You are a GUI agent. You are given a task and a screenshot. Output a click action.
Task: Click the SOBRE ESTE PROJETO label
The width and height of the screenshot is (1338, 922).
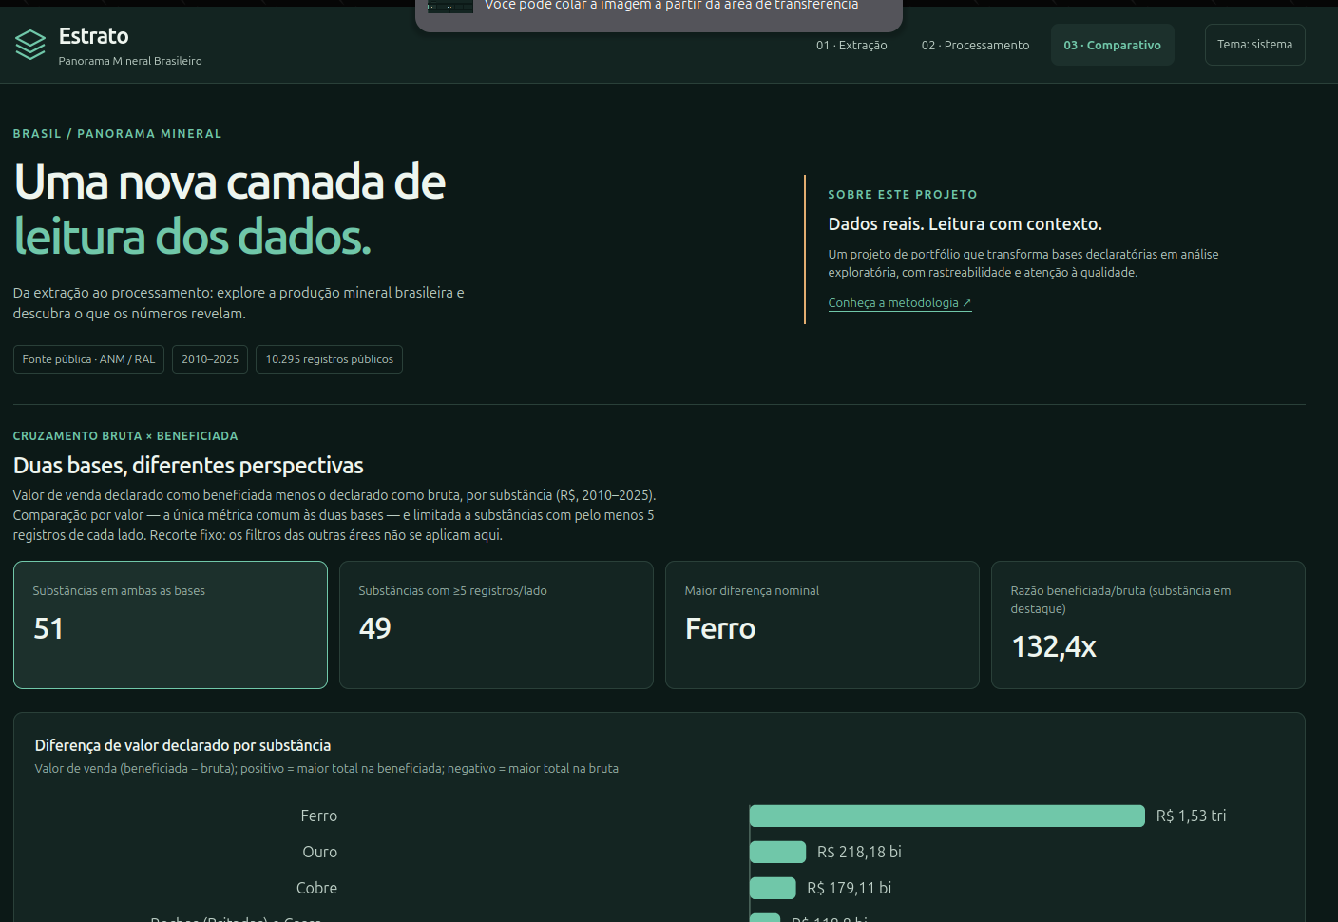[x=902, y=195]
